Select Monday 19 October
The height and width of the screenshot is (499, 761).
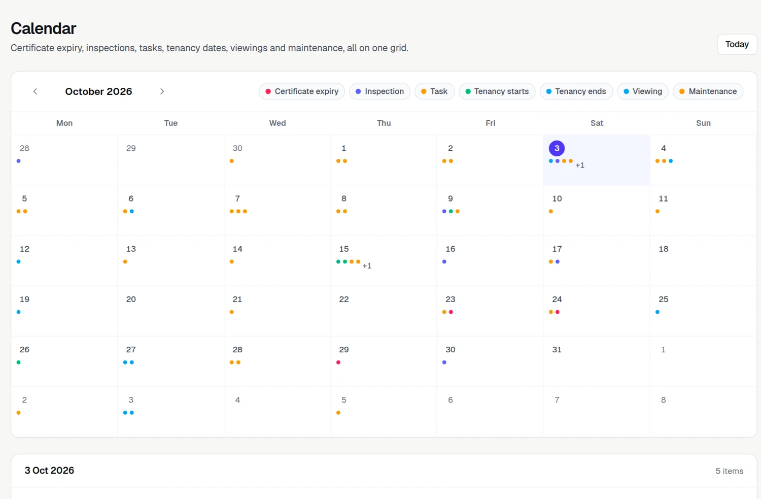click(x=64, y=311)
